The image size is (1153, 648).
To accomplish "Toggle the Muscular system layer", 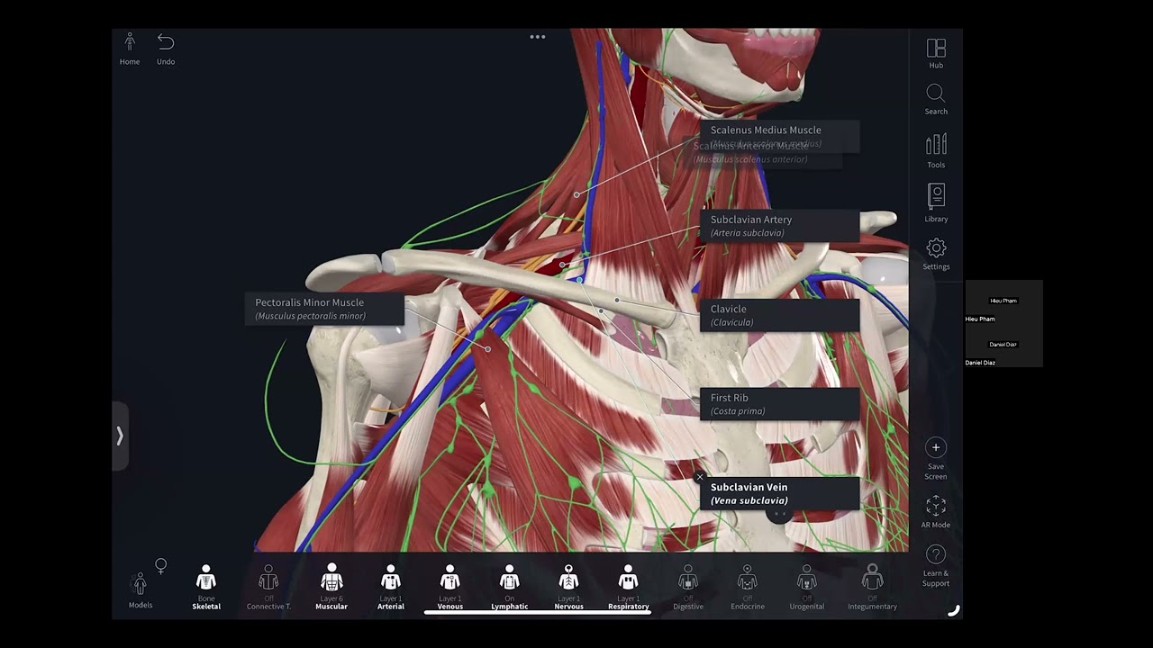I will click(x=331, y=588).
